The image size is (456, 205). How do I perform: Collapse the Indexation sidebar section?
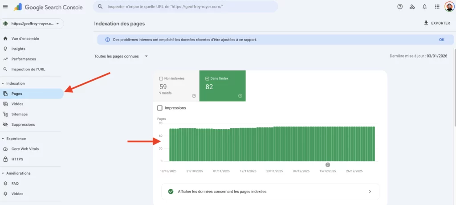[x=3, y=83]
